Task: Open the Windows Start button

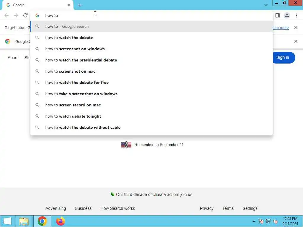Action: 7,221
